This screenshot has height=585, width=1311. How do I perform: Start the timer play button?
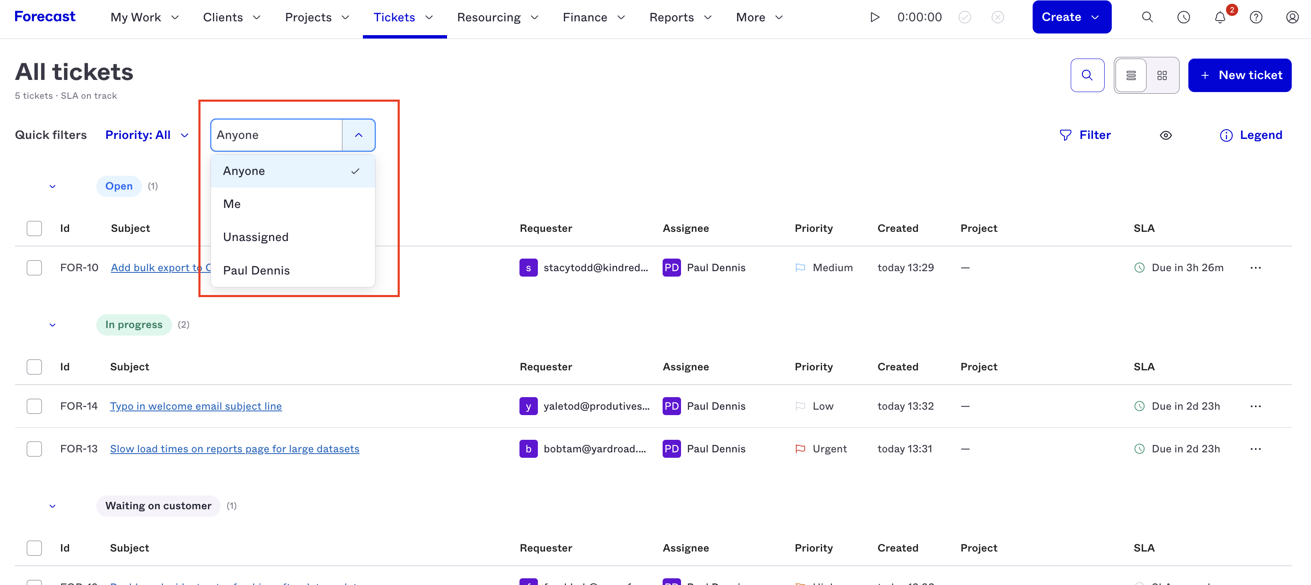coord(874,17)
